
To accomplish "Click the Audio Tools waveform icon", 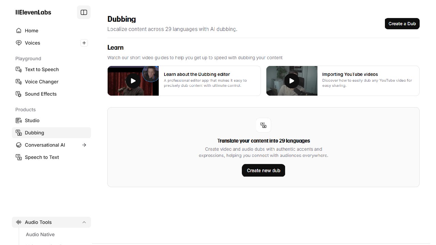I will tap(19, 222).
